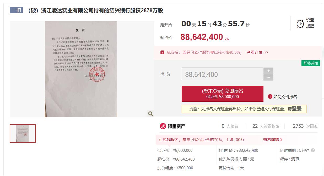Open 查看详情 for software service fee
324x176 pixels.
[x=257, y=52]
